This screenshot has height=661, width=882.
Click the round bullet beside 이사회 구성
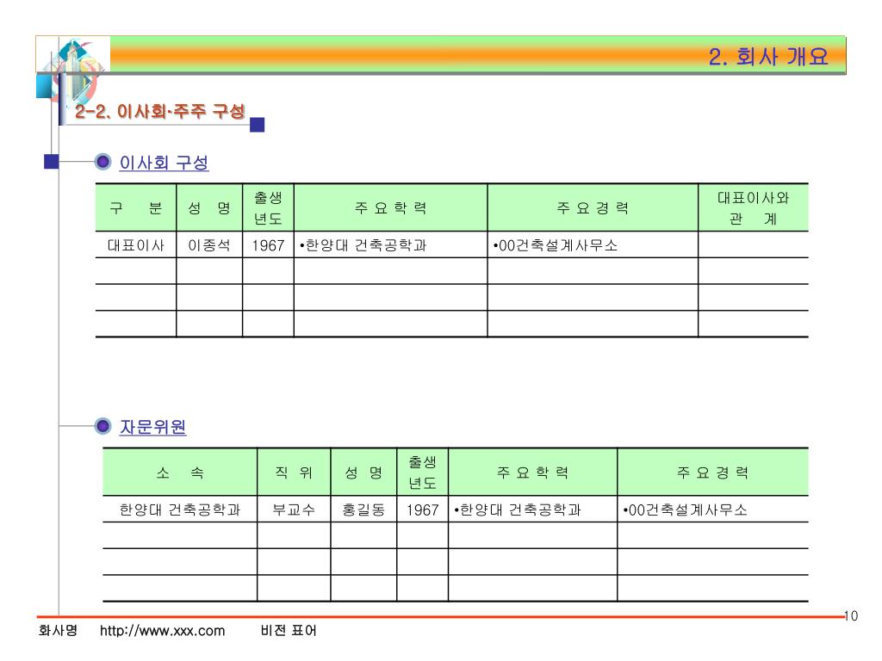point(102,163)
